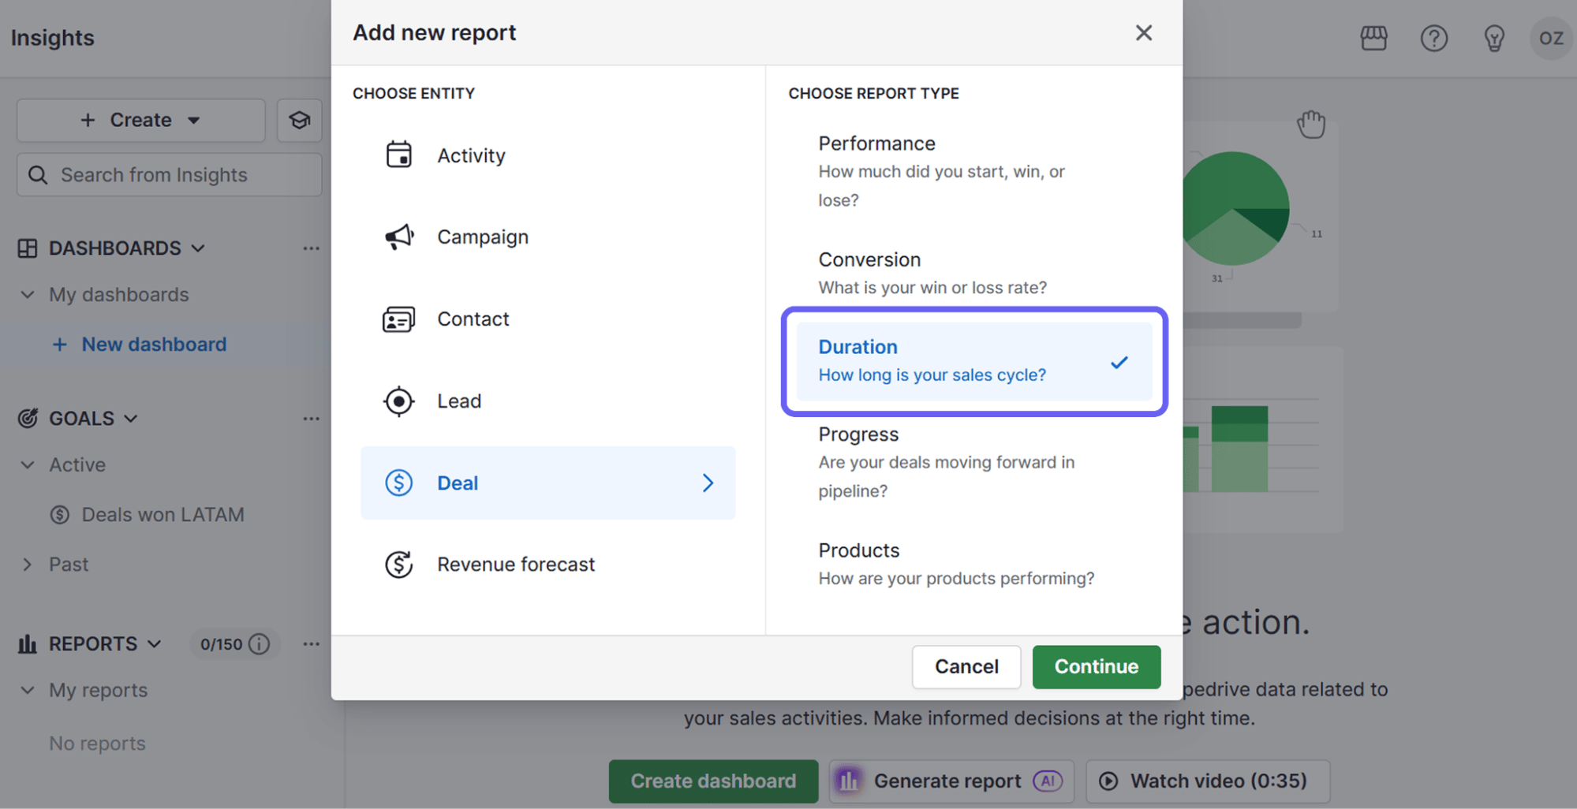
Task: Select the Duration report type
Action: (973, 361)
